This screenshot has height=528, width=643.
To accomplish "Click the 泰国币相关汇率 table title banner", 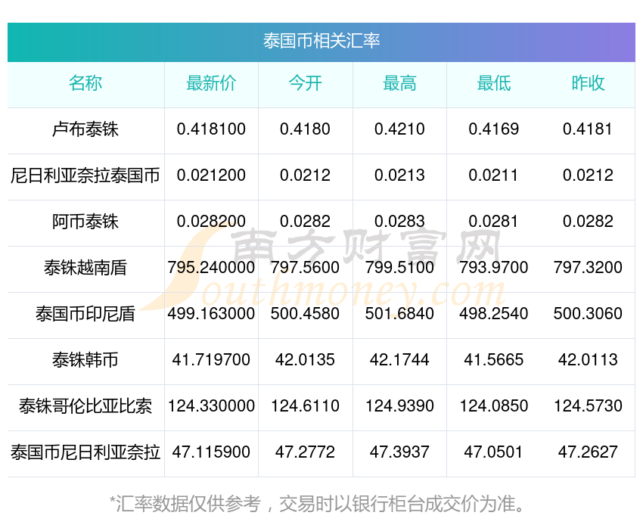I will [321, 42].
